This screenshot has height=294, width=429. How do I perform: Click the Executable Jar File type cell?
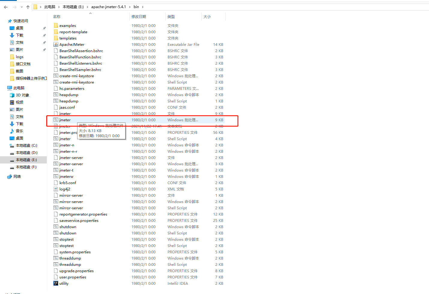183,45
